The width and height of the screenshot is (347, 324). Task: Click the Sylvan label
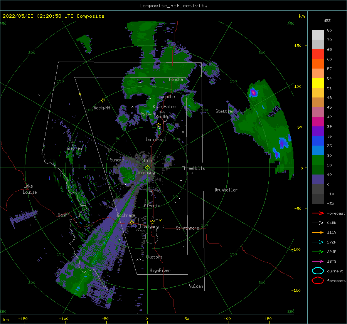148,114
